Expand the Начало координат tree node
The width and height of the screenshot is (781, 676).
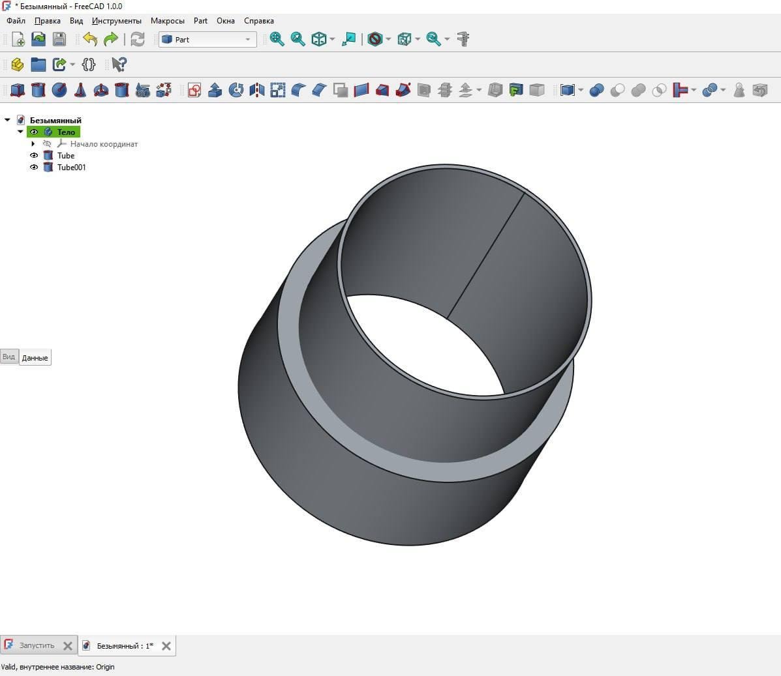(33, 144)
